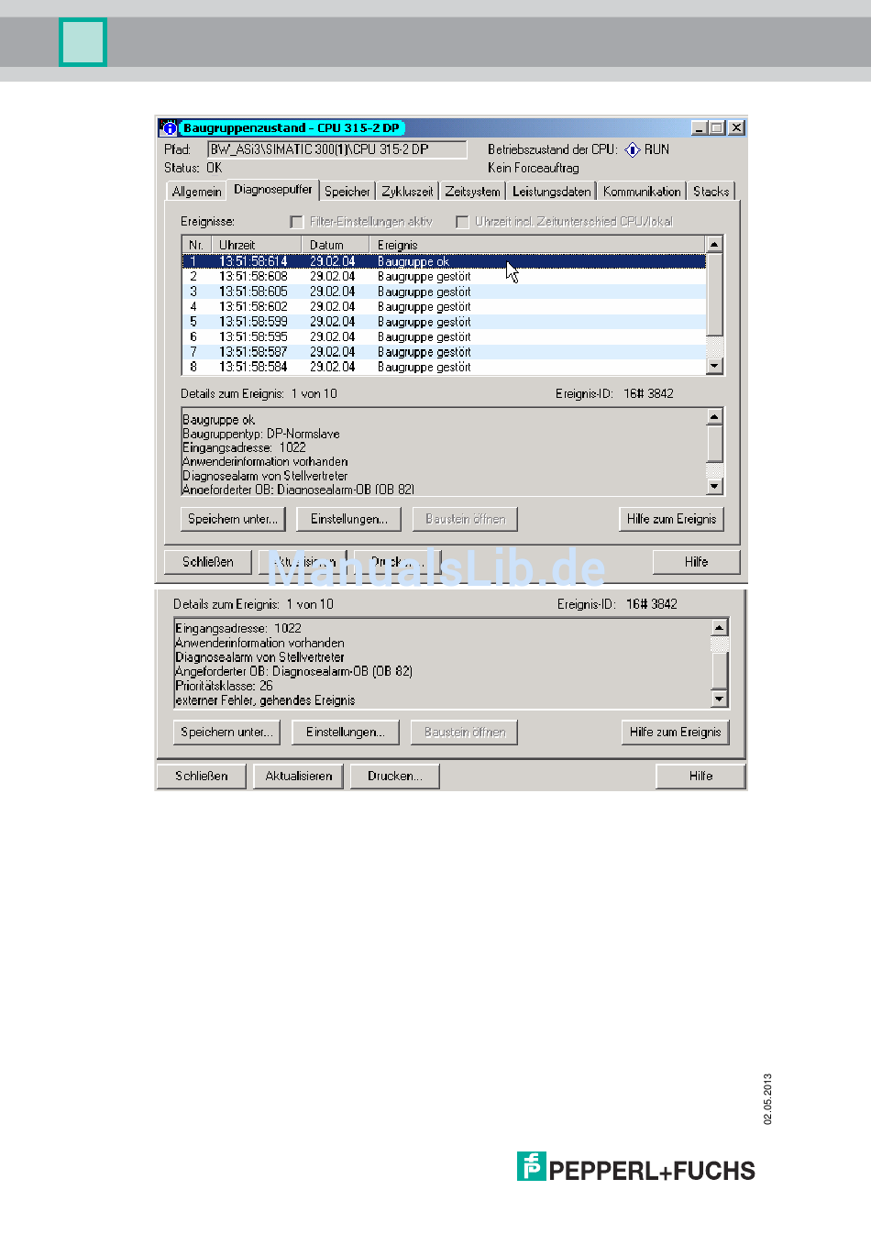Show the Leistungsdaten tab
Image resolution: width=871 pixels, height=1234 pixels.
pyautogui.click(x=552, y=192)
